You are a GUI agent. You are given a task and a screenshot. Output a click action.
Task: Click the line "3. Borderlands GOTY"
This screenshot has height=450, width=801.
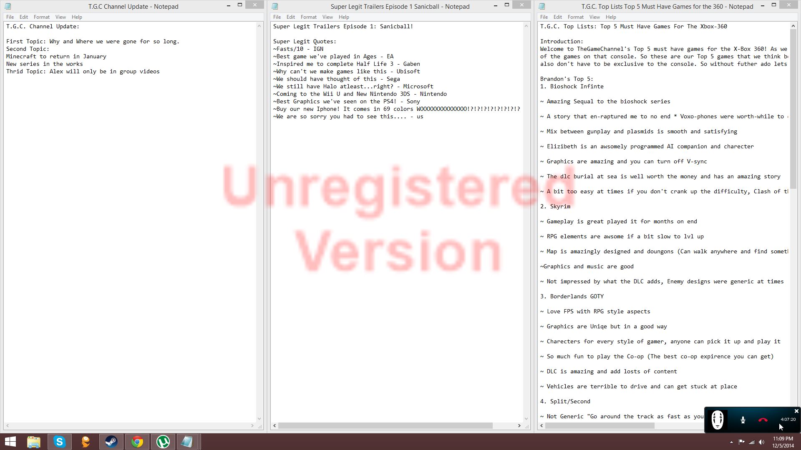coord(572,296)
